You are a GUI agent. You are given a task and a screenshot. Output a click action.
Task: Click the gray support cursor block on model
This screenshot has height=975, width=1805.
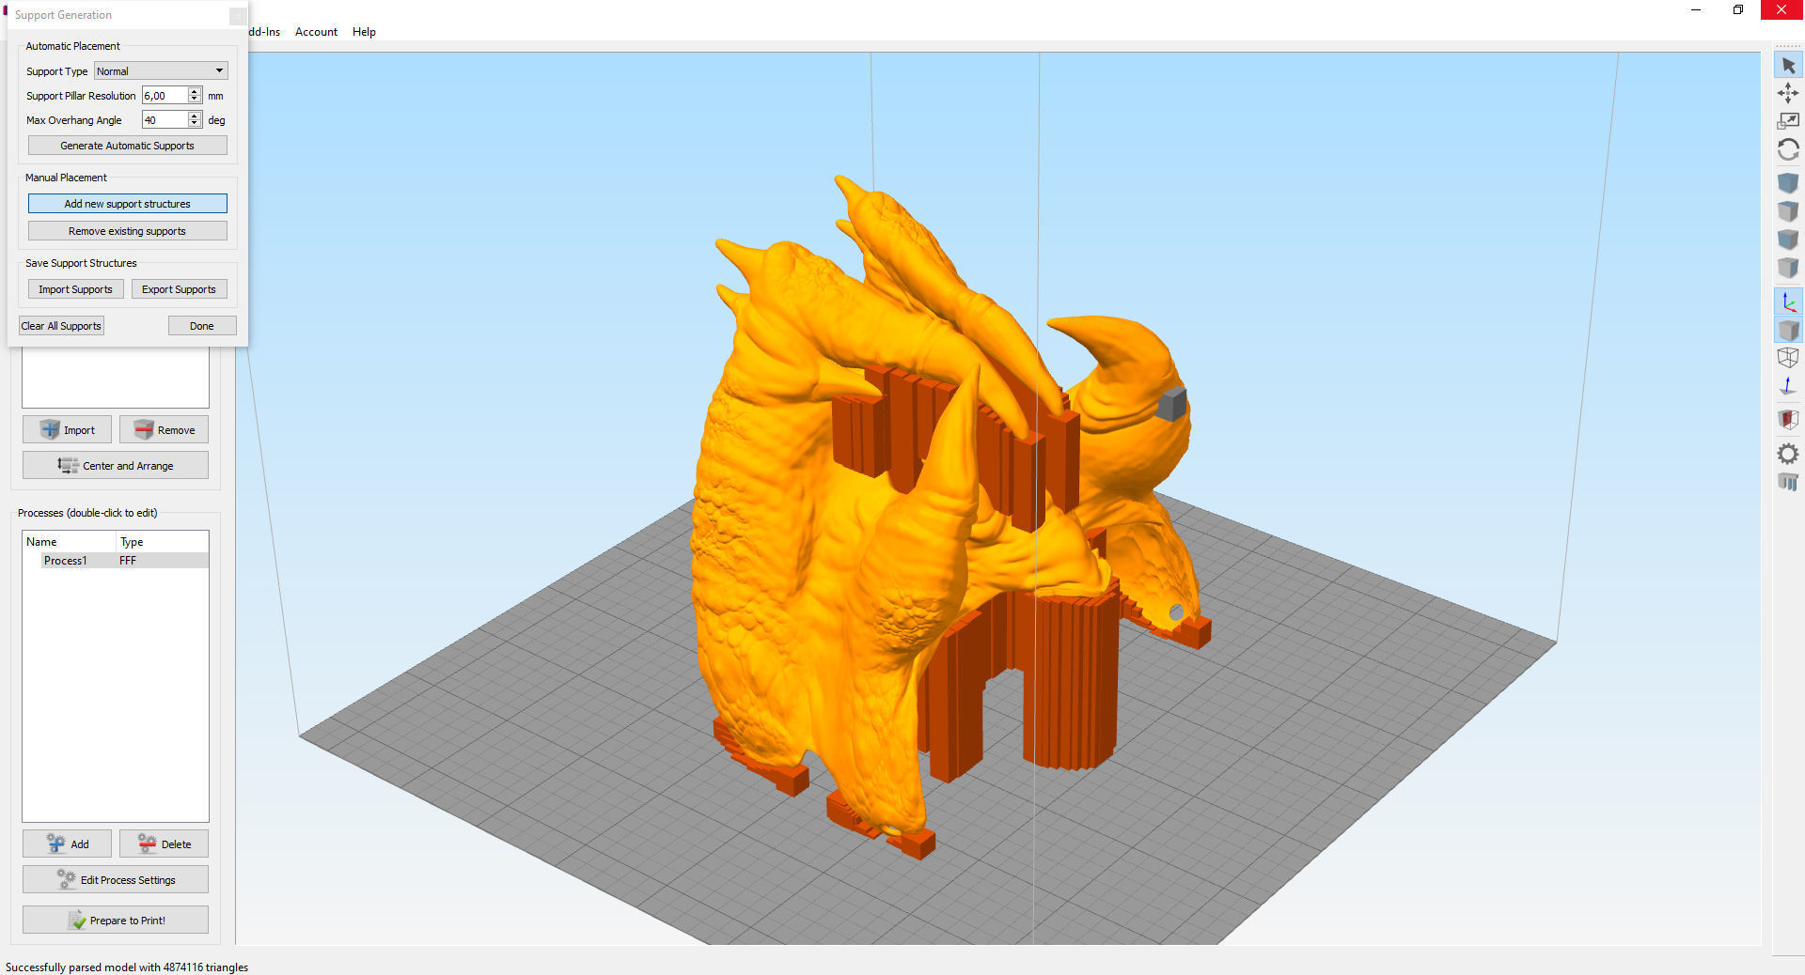coord(1171,405)
